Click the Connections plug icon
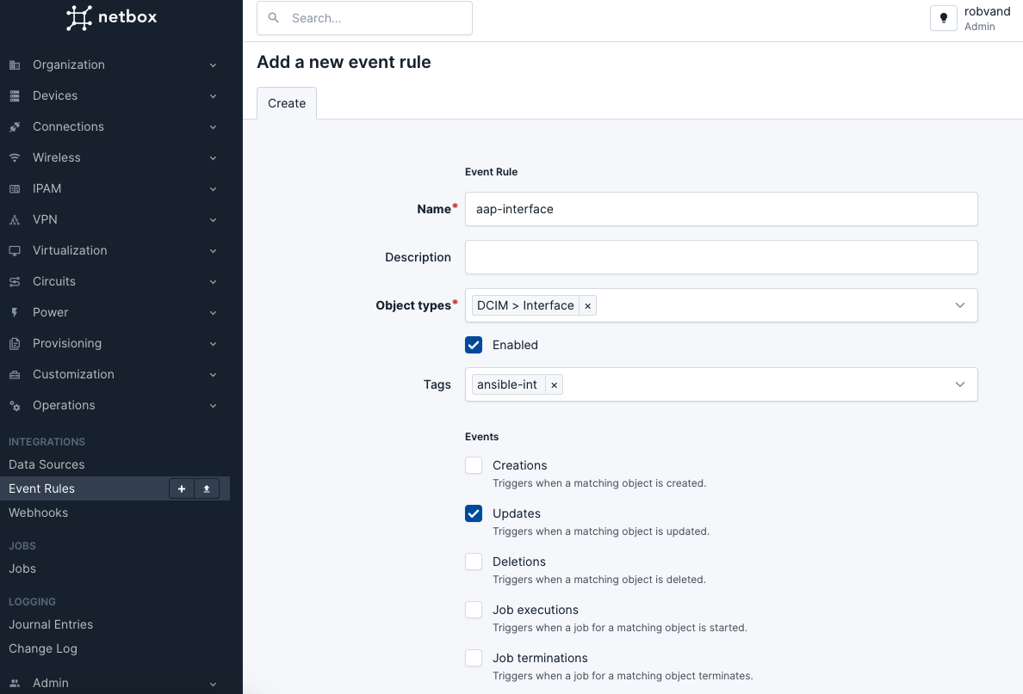The image size is (1023, 694). click(15, 127)
